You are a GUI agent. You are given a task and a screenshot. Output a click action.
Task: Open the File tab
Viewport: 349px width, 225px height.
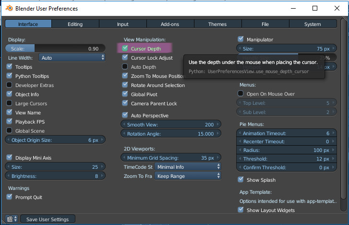pyautogui.click(x=265, y=24)
